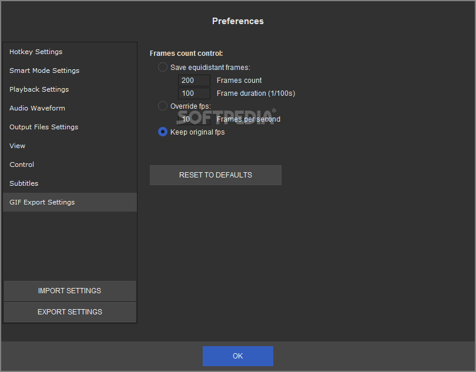The image size is (476, 372).
Task: Confirm preferences with OK button
Action: coord(238,356)
